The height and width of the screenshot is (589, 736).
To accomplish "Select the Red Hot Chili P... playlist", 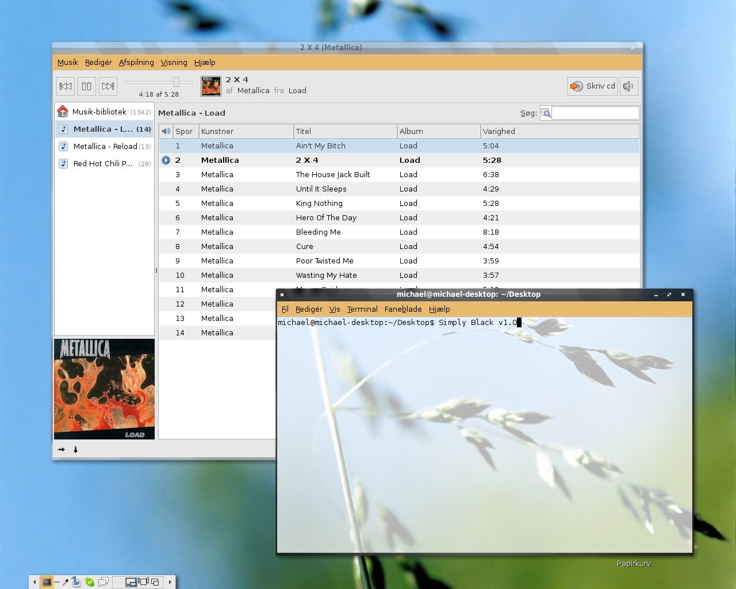I will pos(105,164).
